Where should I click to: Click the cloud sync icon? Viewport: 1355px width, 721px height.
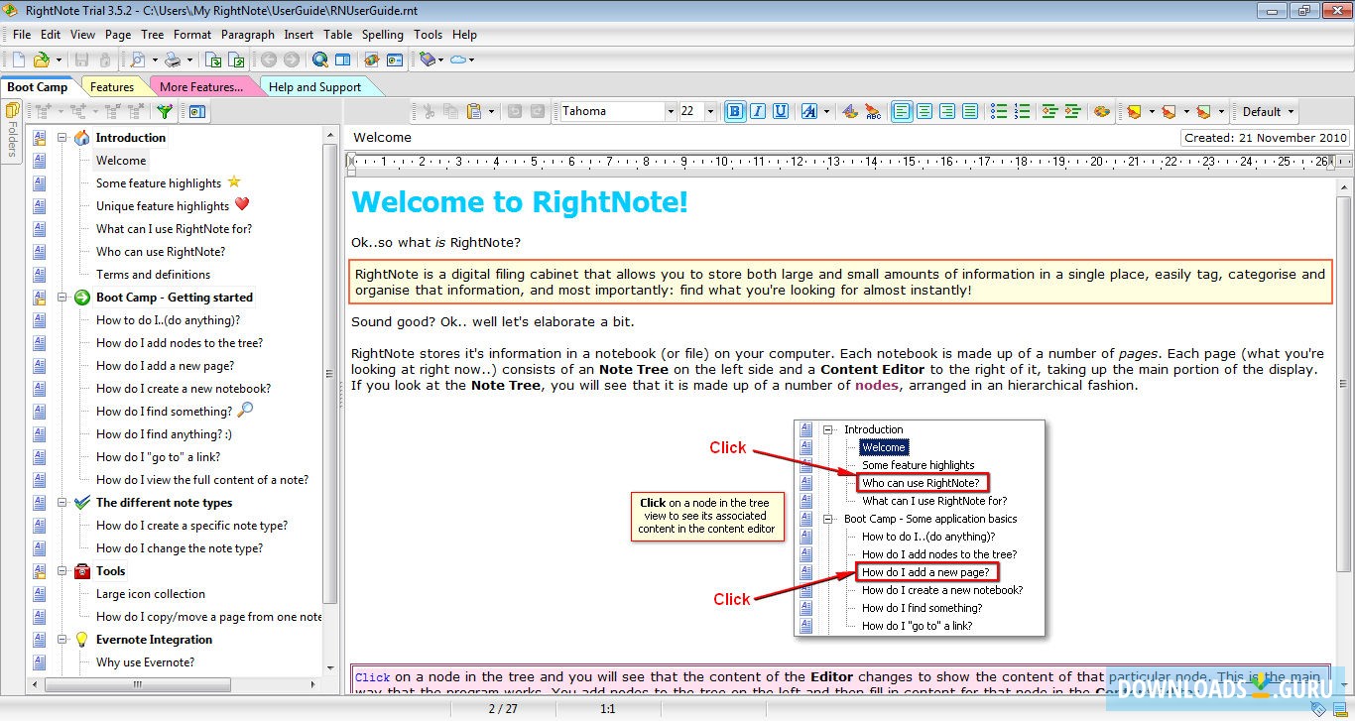pos(458,60)
